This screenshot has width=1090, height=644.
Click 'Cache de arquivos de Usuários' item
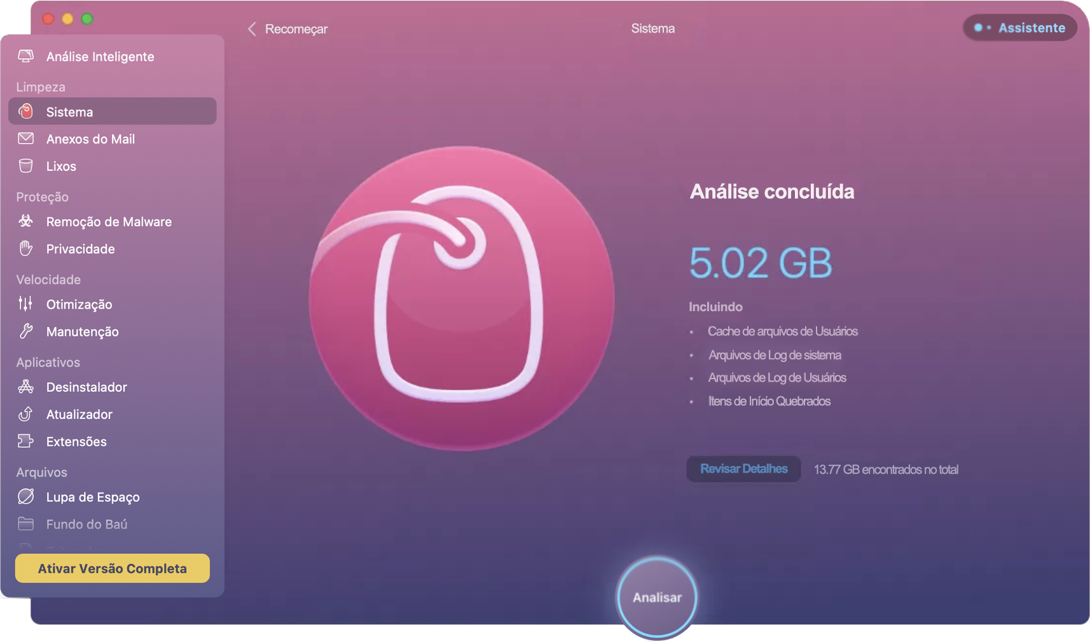click(x=782, y=331)
